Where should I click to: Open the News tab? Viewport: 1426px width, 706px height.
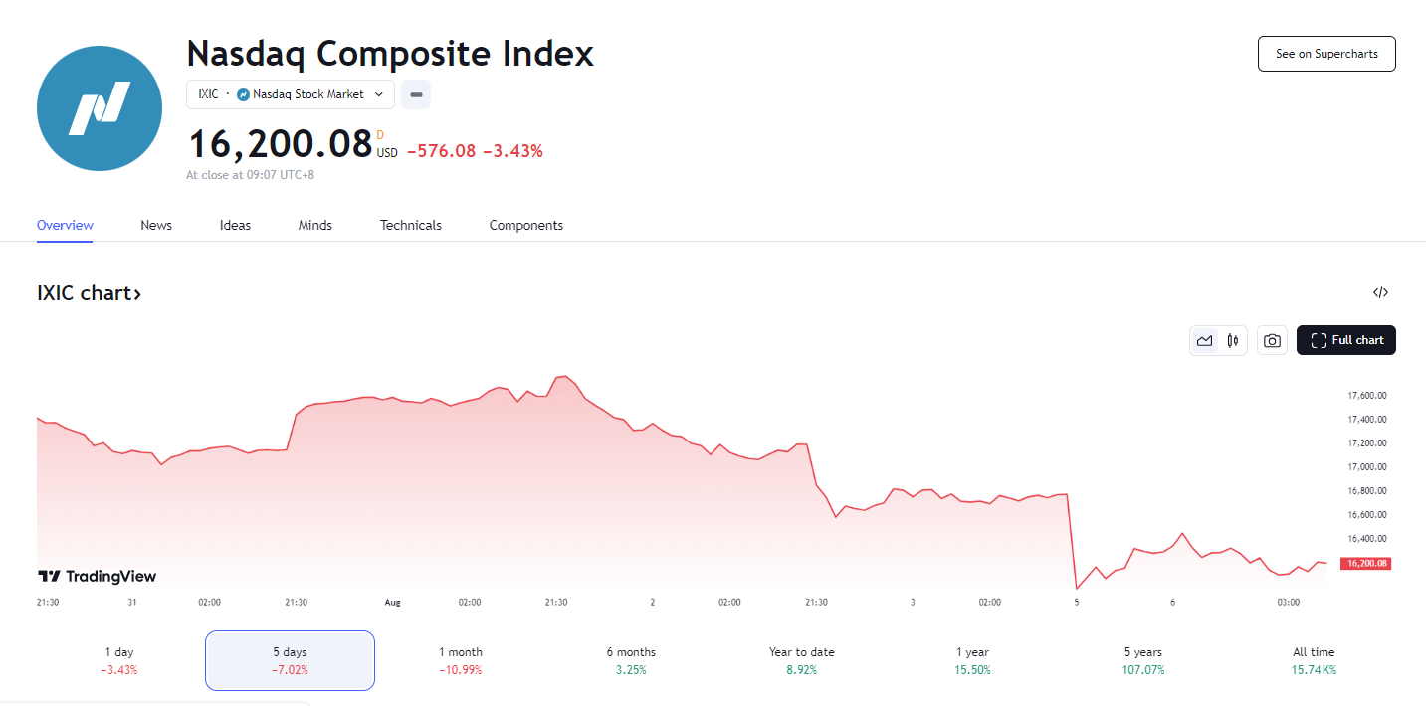click(156, 226)
